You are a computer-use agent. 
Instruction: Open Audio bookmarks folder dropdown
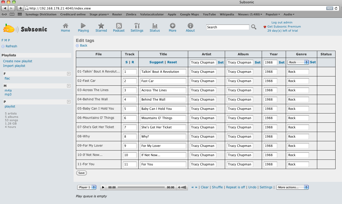[289, 14]
